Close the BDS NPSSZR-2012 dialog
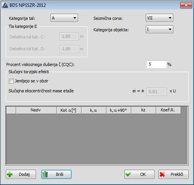194x185 pixels. pyautogui.click(x=186, y=5)
